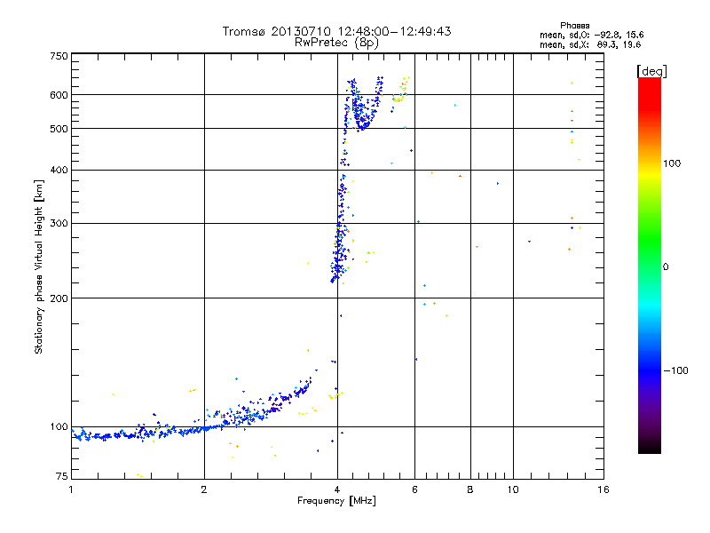Image resolution: width=710 pixels, height=533 pixels.
Task: Click the colorbar label "0"
Action: tap(666, 267)
